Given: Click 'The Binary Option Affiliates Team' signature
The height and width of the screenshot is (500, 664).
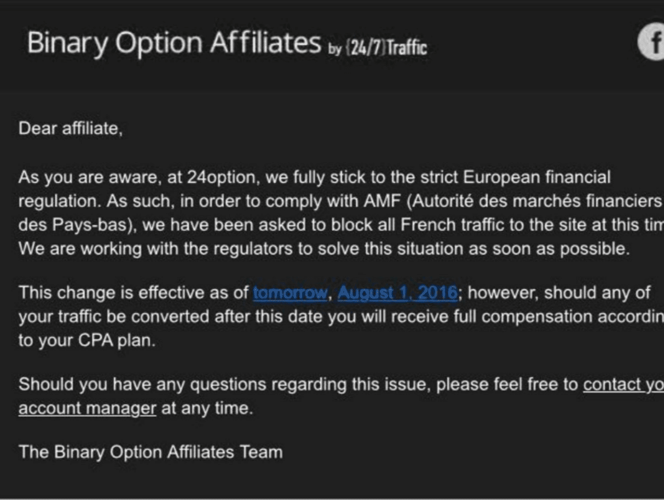Looking at the screenshot, I should [151, 452].
